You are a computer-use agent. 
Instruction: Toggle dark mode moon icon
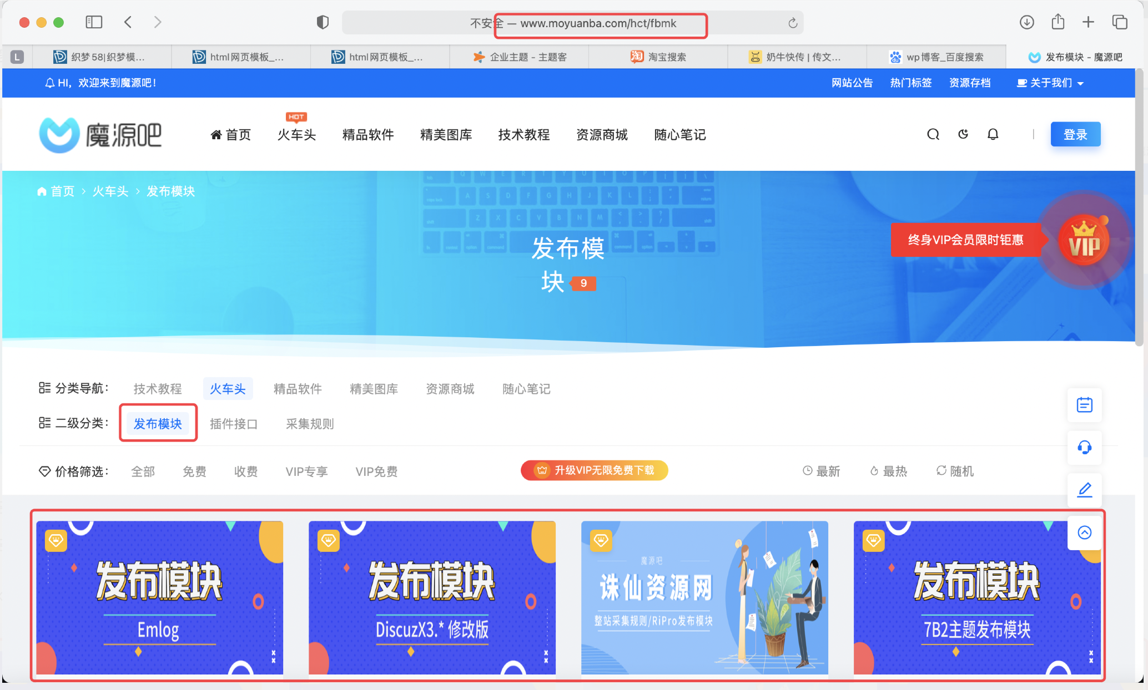pos(963,134)
